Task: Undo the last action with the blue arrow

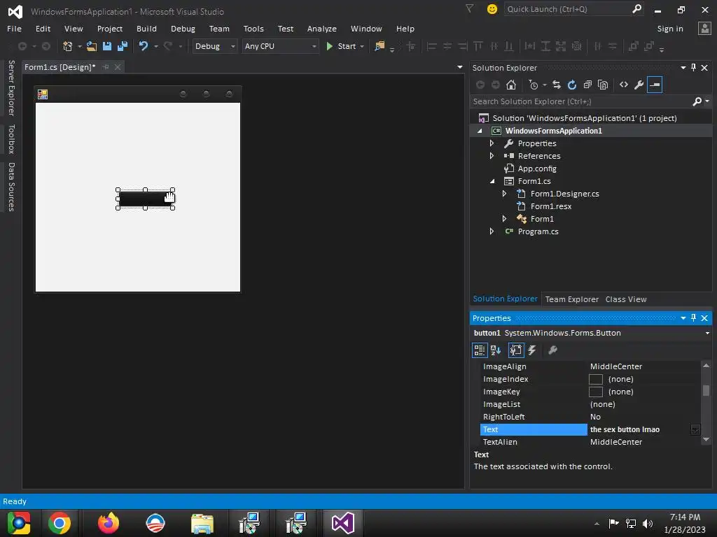Action: [x=144, y=46]
